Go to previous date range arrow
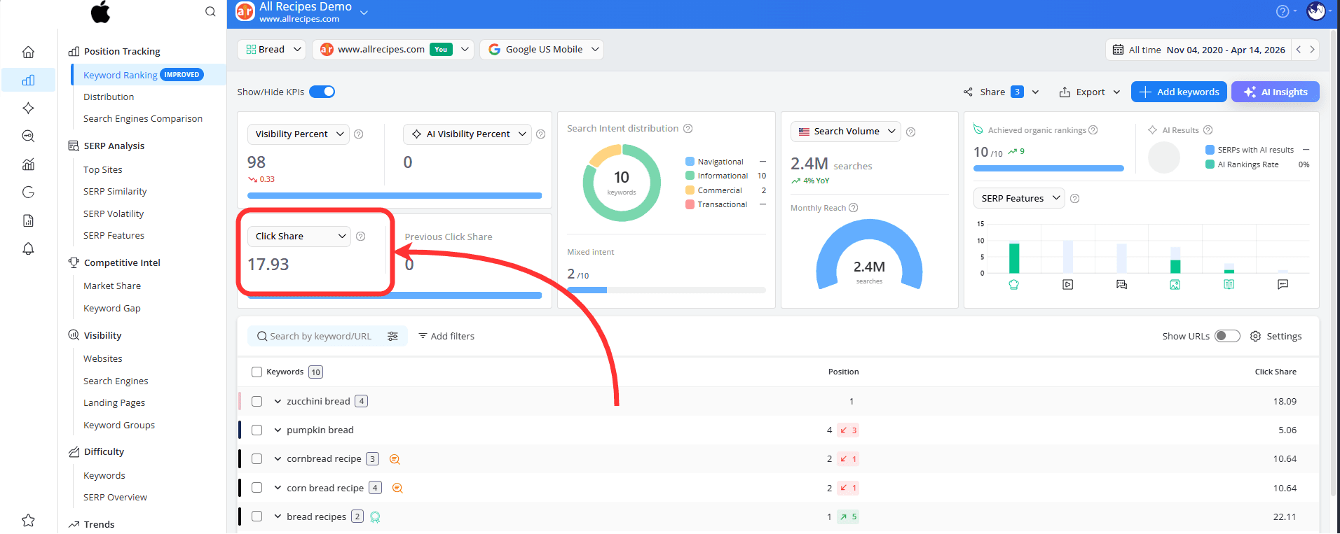 pos(1299,50)
